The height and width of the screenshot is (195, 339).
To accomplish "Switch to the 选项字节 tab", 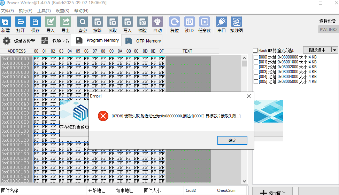I will pos(55,41).
